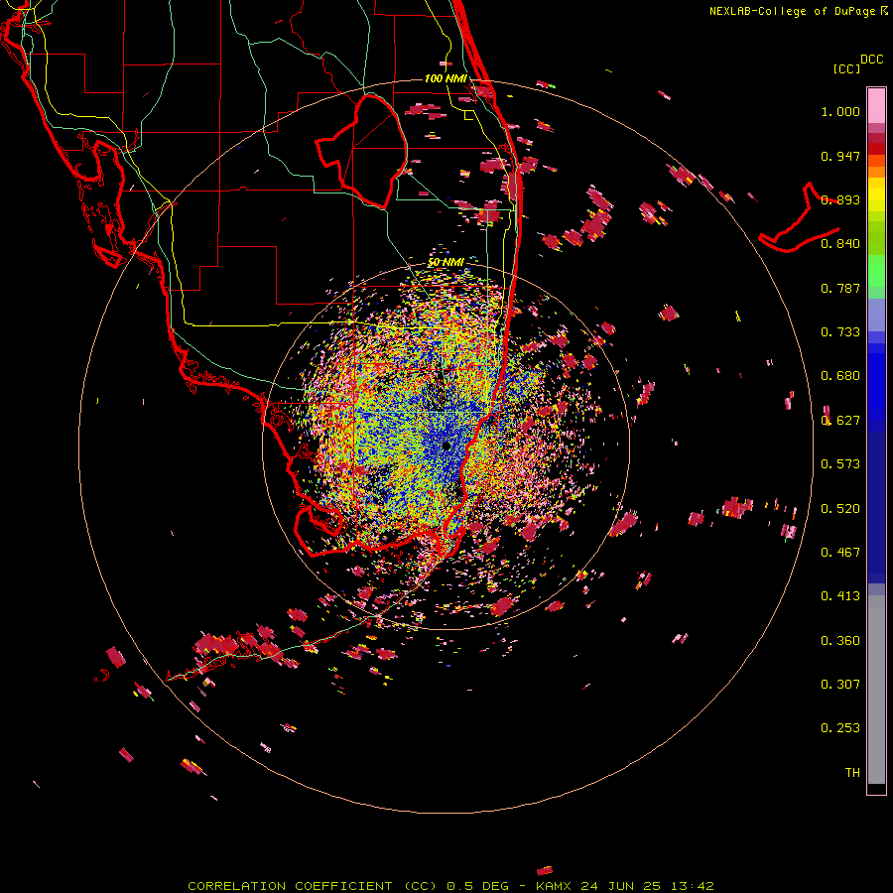
Task: Select the 0.573 scale value
Action: [840, 464]
